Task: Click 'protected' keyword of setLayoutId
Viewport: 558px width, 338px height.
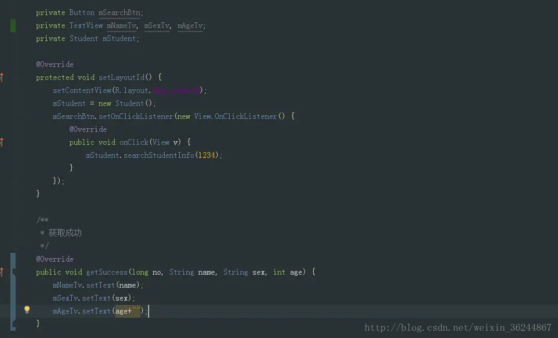Action: [55, 77]
